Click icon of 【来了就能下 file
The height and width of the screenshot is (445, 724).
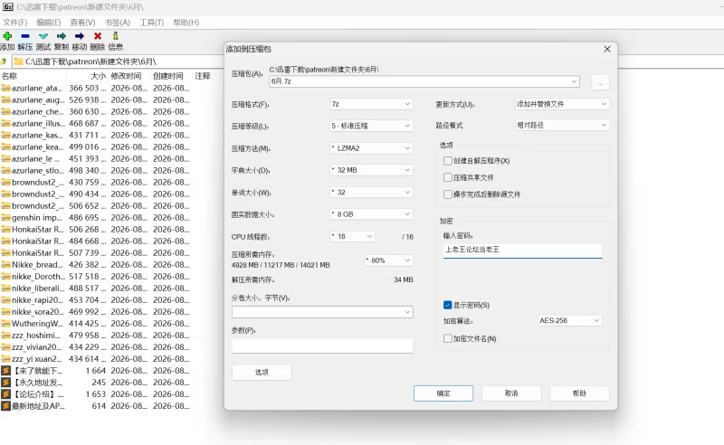coord(5,371)
